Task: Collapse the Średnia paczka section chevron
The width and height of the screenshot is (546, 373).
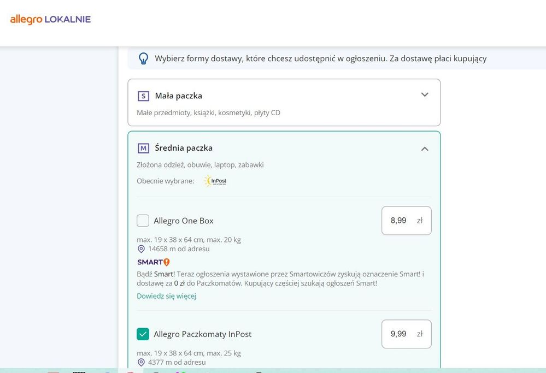Action: click(x=425, y=149)
